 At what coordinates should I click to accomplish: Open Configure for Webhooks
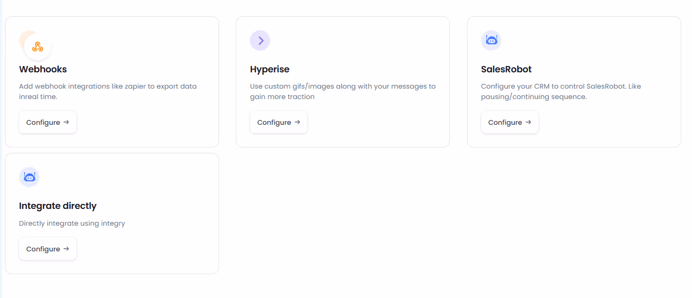(48, 122)
